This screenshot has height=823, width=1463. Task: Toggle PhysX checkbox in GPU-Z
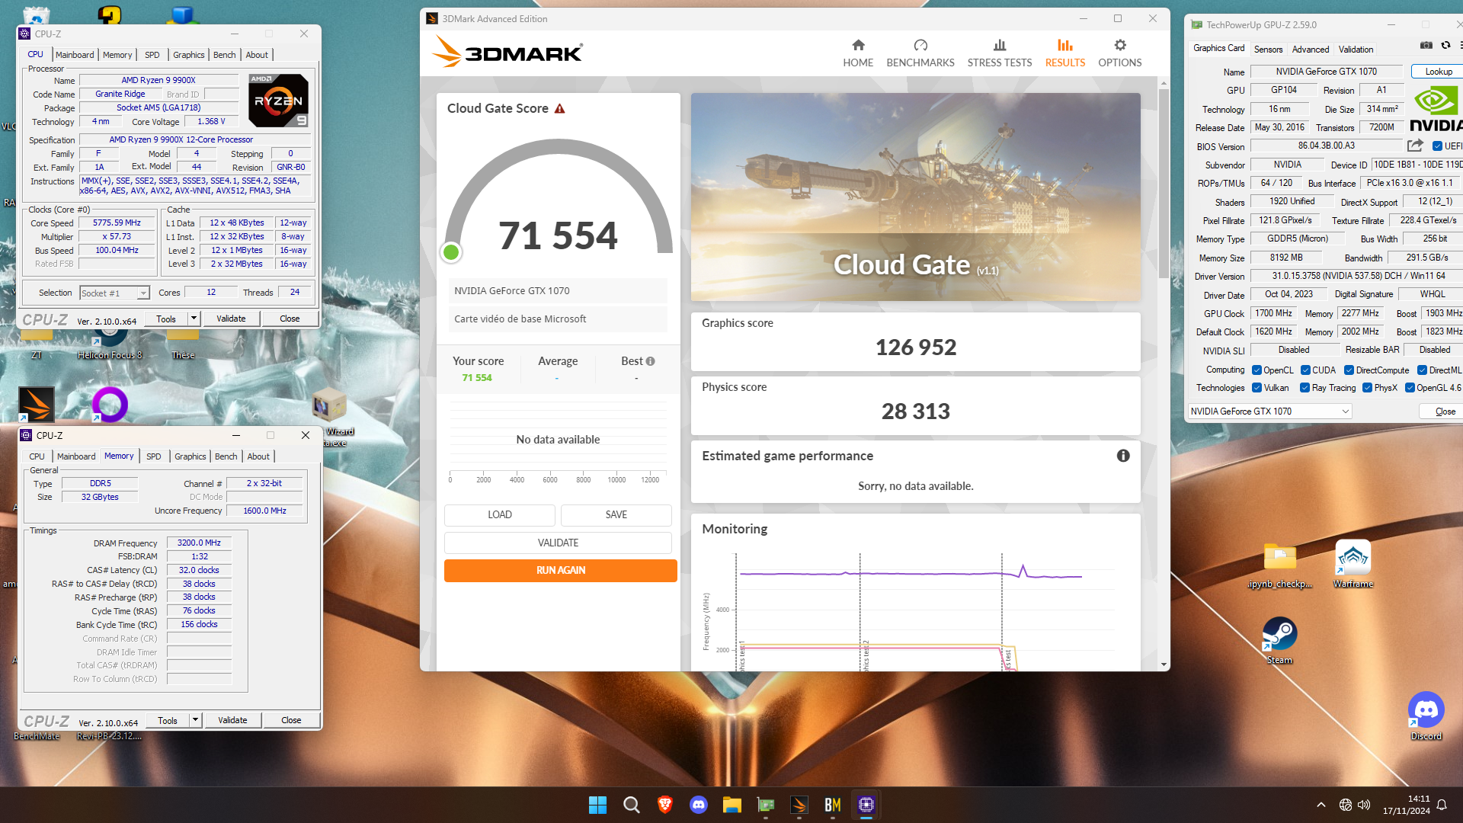pyautogui.click(x=1367, y=388)
